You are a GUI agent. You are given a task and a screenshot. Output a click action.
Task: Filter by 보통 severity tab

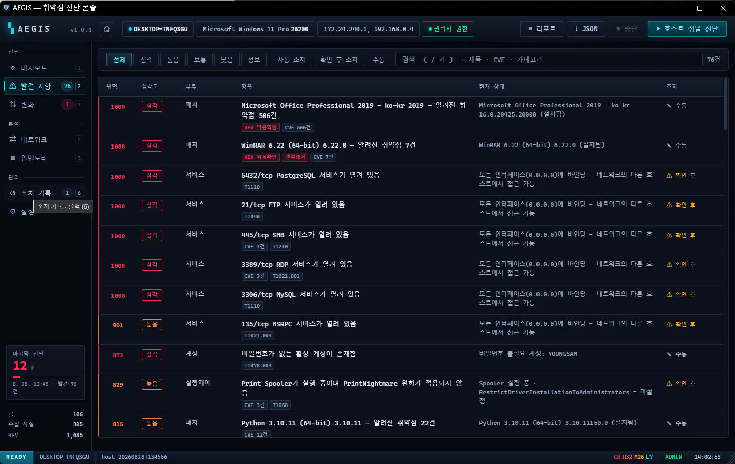click(x=200, y=60)
